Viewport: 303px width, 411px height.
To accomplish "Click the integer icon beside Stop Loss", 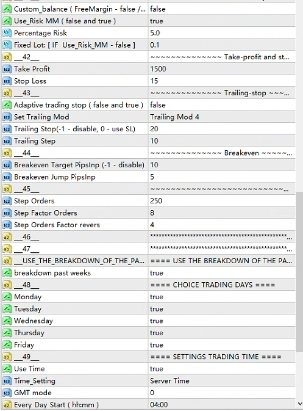I will coord(7,81).
